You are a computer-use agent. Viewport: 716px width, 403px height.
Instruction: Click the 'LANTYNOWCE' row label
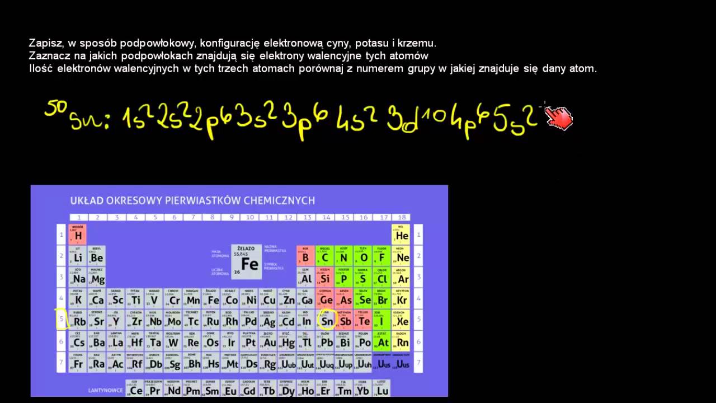point(106,390)
